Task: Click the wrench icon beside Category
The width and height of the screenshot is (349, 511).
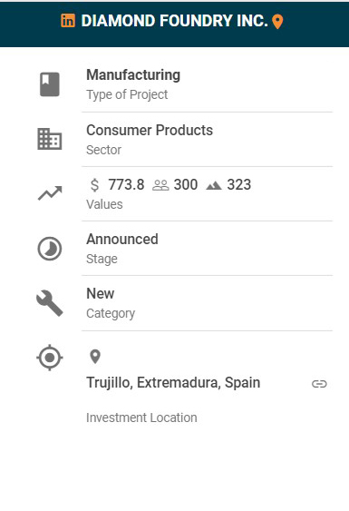Action: 50,303
